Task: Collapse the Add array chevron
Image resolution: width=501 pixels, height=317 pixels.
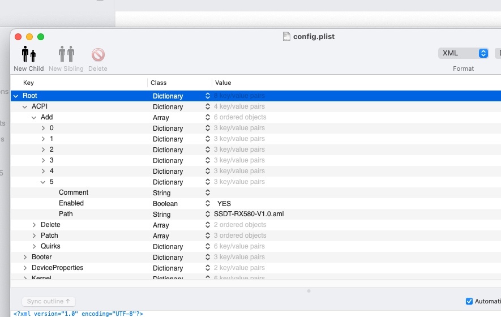Action: 33,118
